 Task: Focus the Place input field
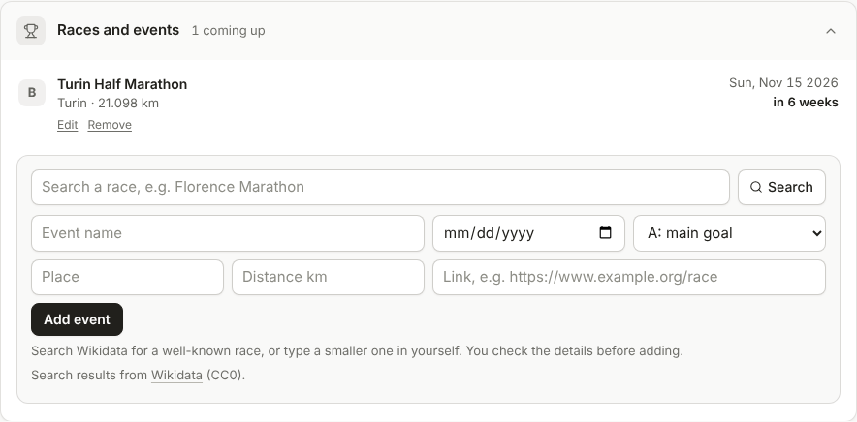[127, 278]
